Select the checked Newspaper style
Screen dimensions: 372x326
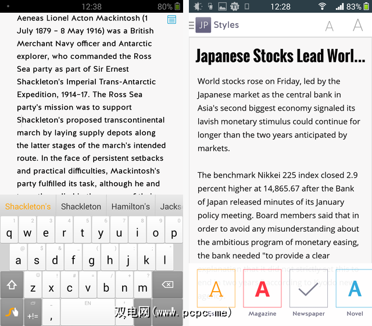coord(309,288)
